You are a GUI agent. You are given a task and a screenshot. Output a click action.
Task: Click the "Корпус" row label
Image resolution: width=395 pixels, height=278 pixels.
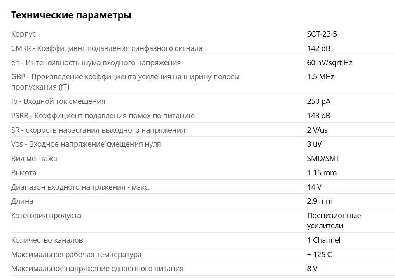(x=23, y=34)
